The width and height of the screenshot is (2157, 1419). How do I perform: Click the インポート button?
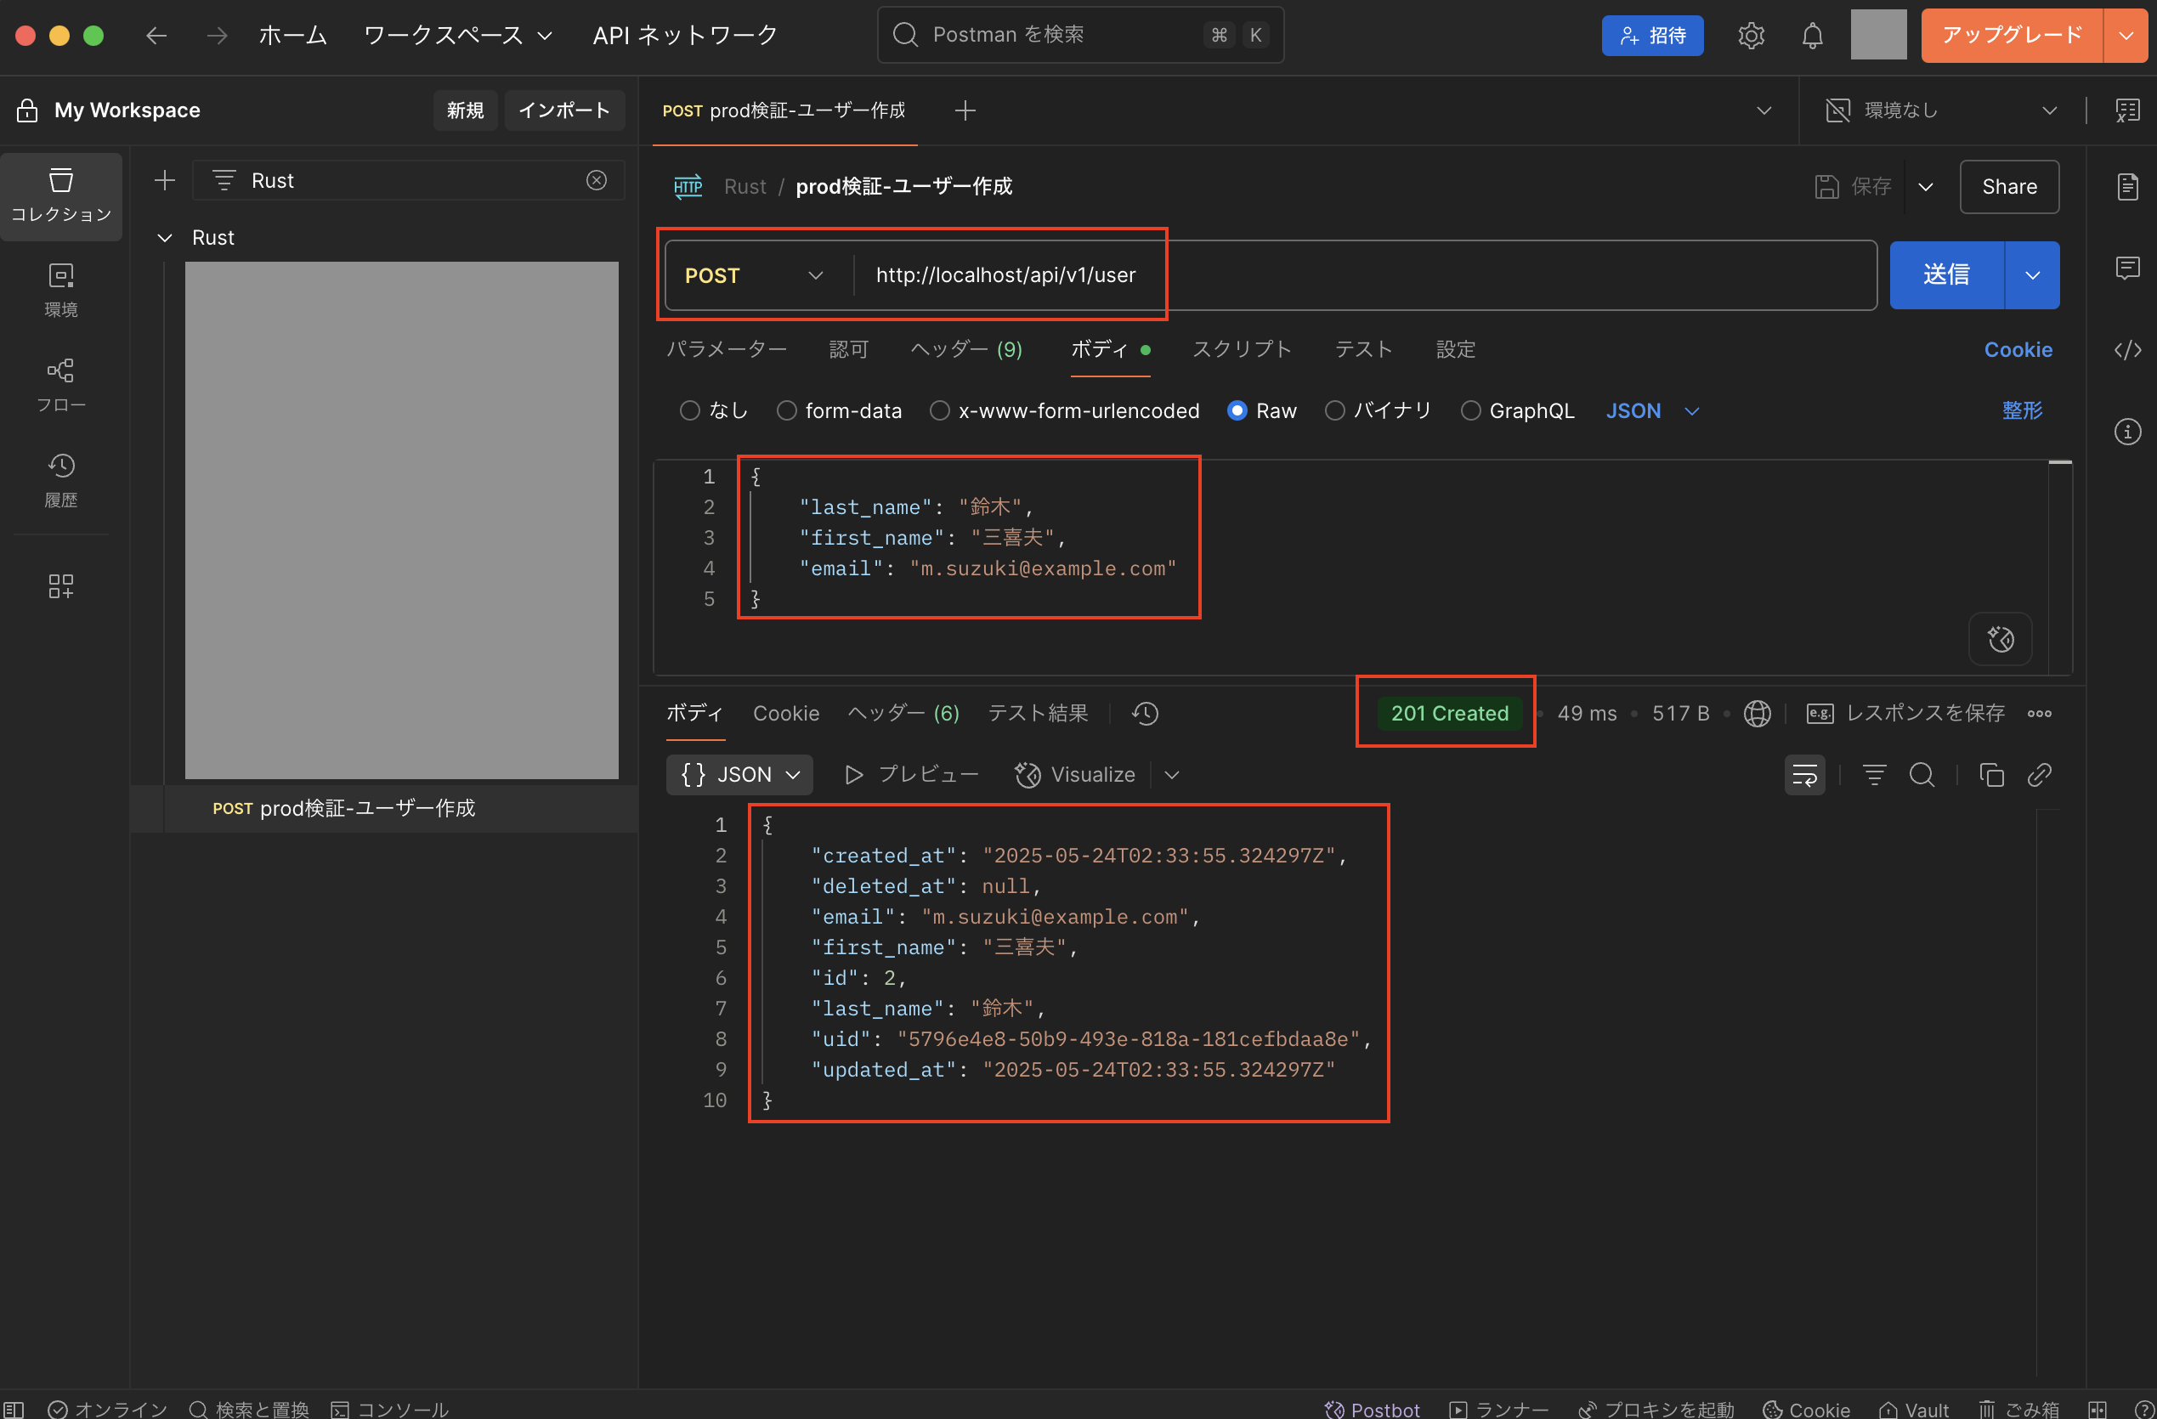(563, 110)
